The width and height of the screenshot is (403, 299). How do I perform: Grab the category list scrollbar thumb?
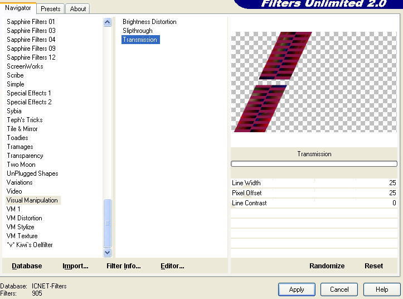point(108,223)
